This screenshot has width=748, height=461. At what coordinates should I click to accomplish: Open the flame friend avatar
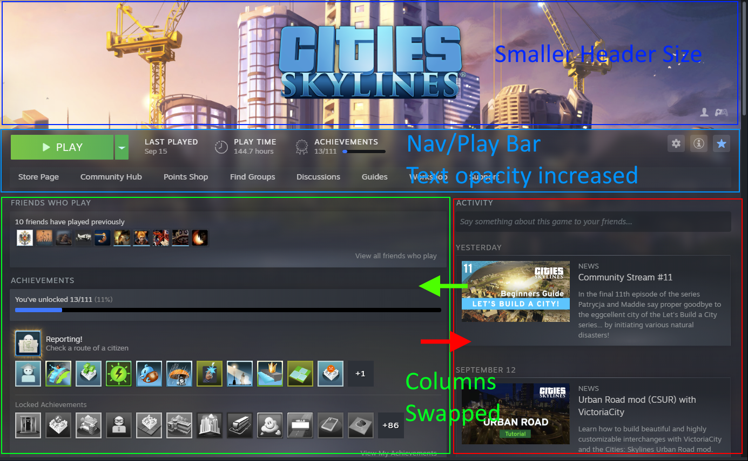200,238
